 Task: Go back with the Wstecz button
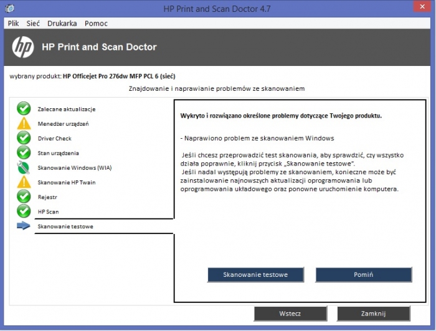[290, 314]
